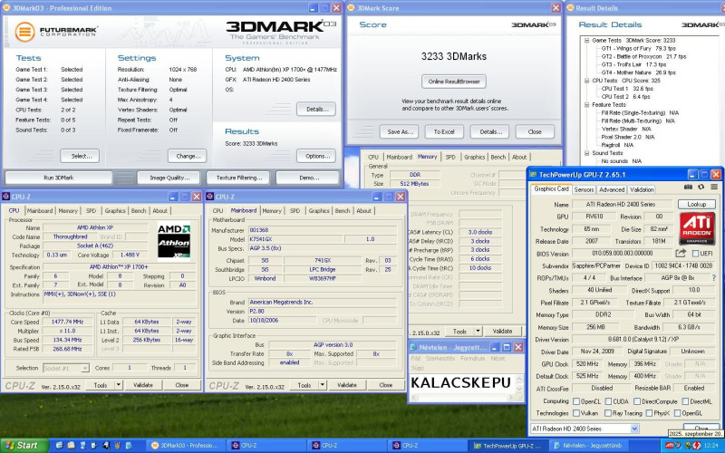Toggle the PhysX checkbox
This screenshot has width=725, height=453.
(649, 413)
